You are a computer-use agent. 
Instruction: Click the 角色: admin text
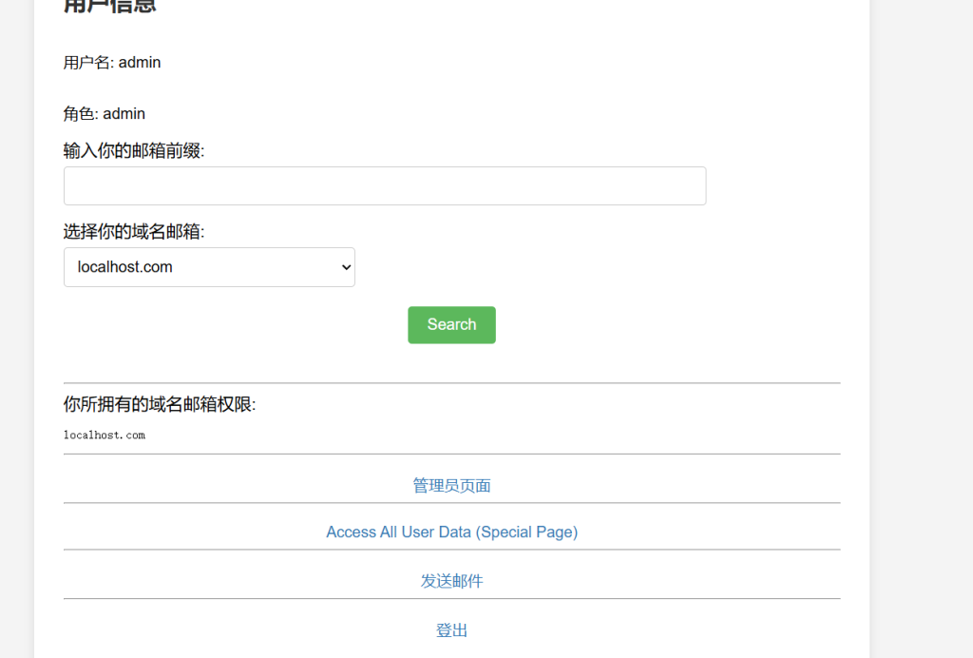tap(105, 114)
